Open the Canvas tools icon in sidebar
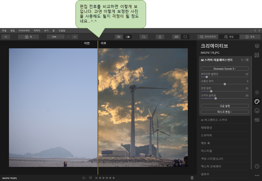 click(257, 55)
